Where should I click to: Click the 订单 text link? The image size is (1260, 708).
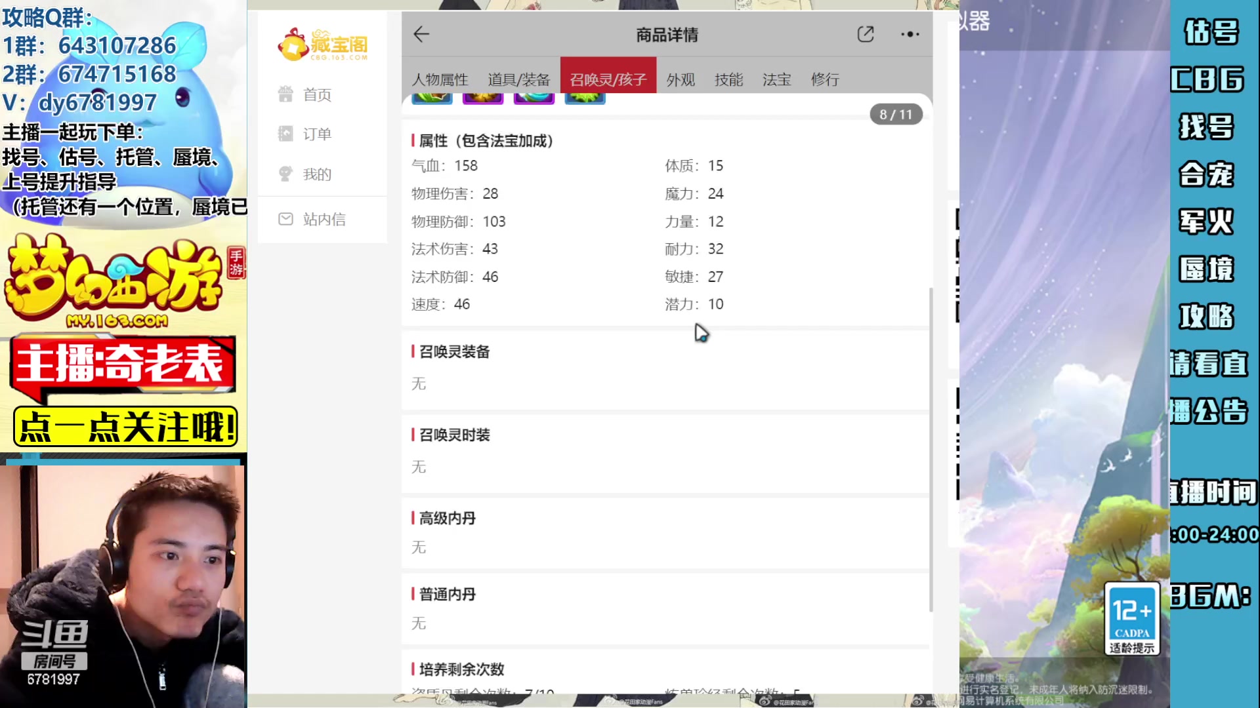click(x=317, y=133)
